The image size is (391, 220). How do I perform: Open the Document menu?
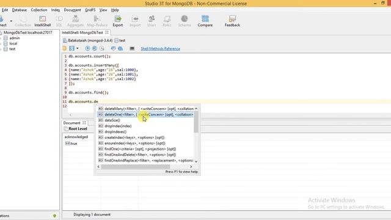click(72, 10)
